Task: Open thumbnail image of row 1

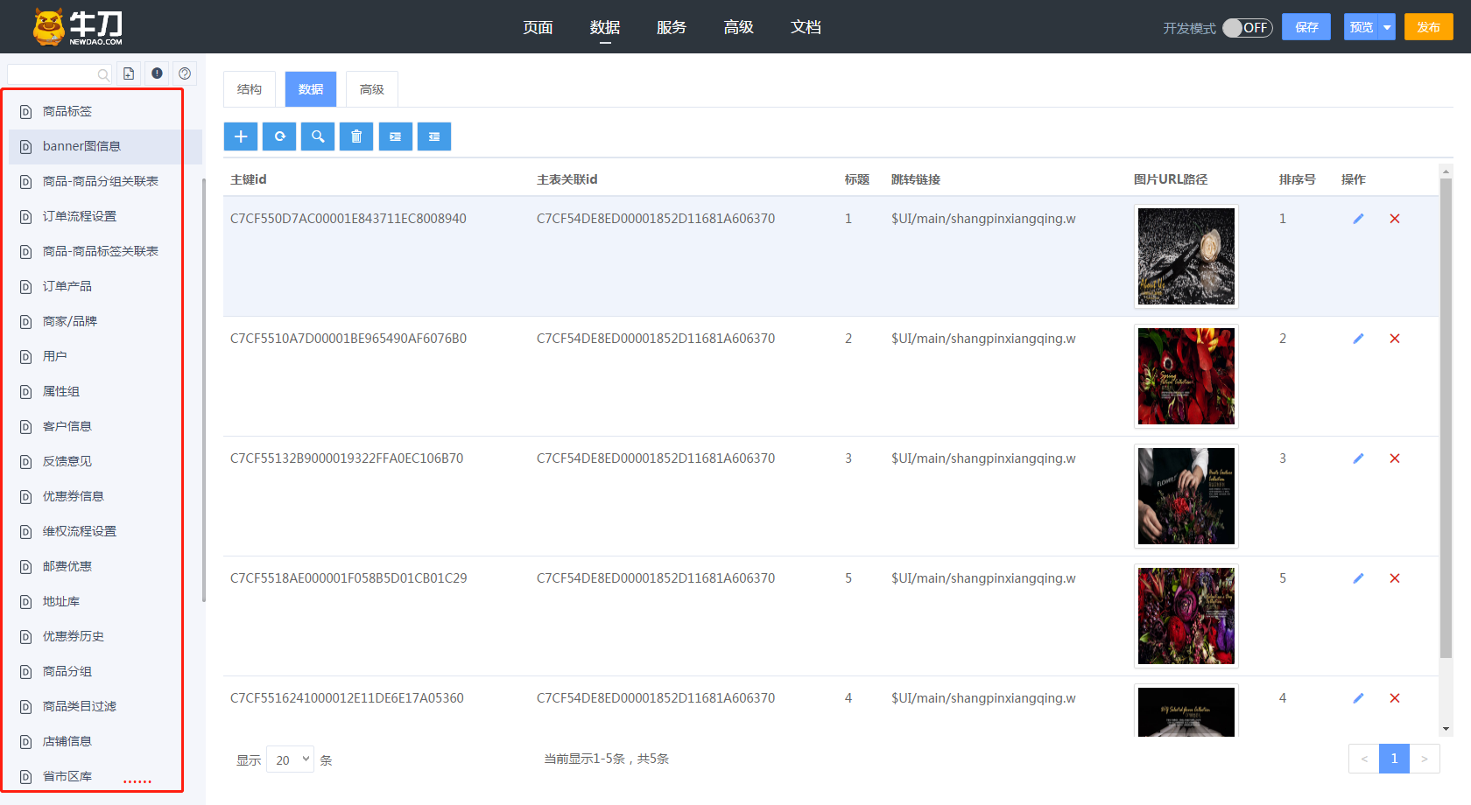Action: coord(1186,256)
